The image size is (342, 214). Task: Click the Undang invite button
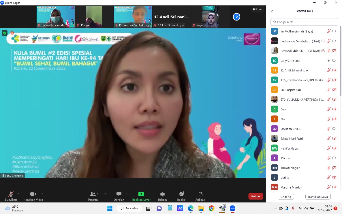point(286,197)
